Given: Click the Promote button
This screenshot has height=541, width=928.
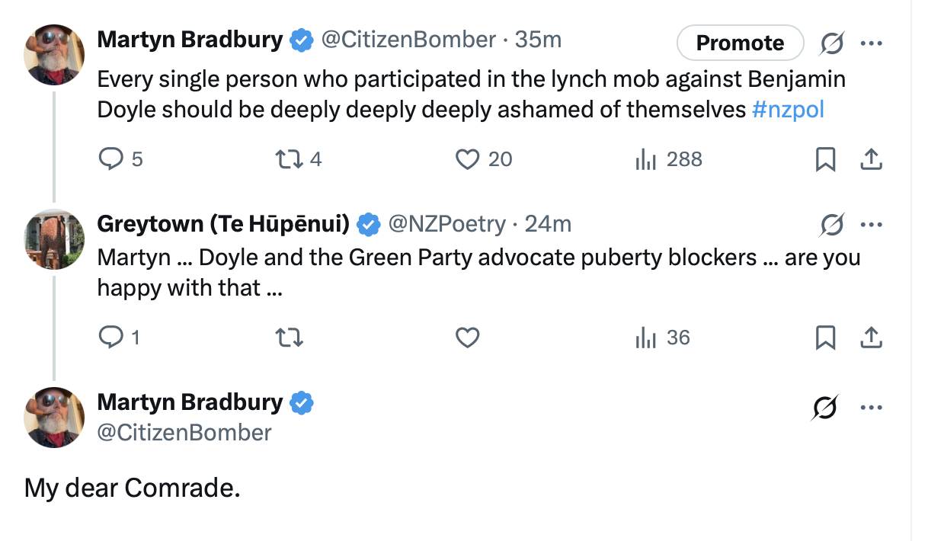Looking at the screenshot, I should coord(740,43).
